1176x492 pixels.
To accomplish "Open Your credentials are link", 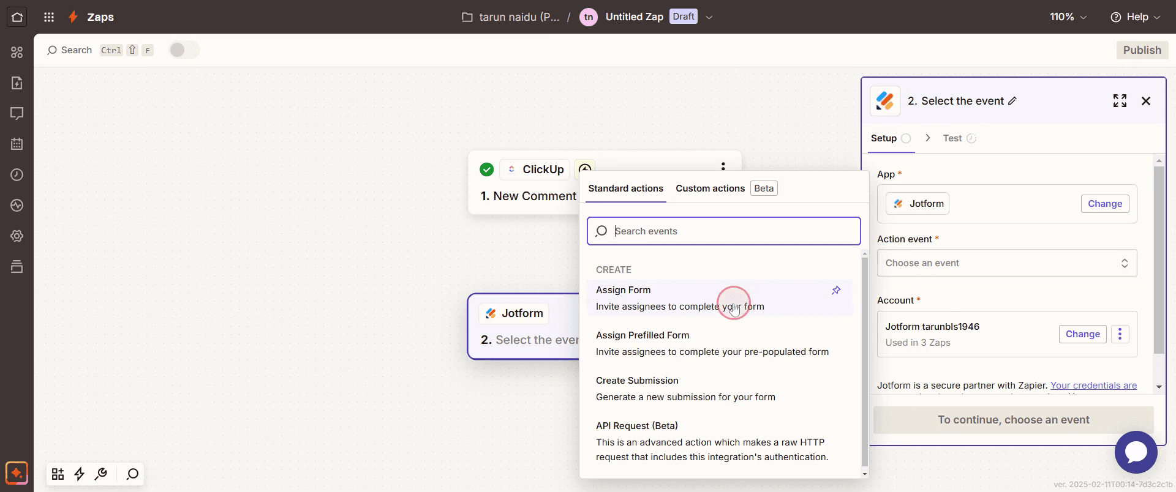I will click(1093, 386).
